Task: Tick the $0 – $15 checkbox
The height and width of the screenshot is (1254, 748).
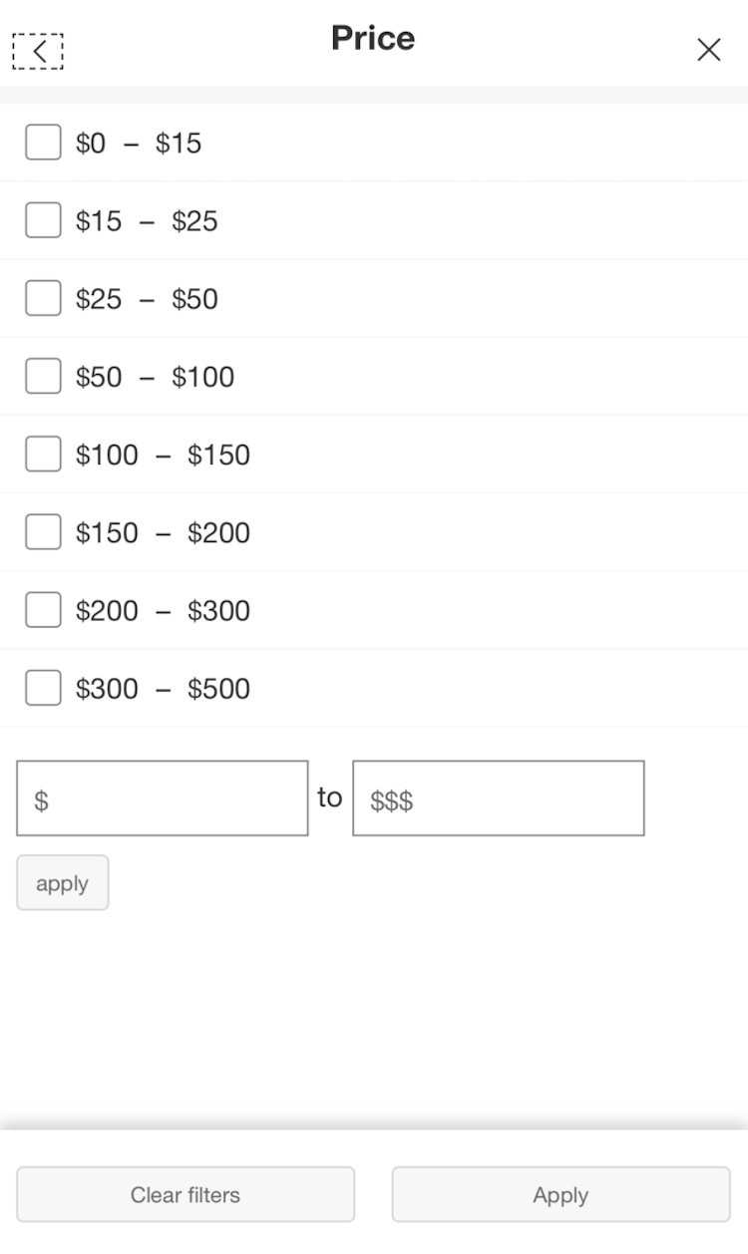Action: pyautogui.click(x=43, y=143)
